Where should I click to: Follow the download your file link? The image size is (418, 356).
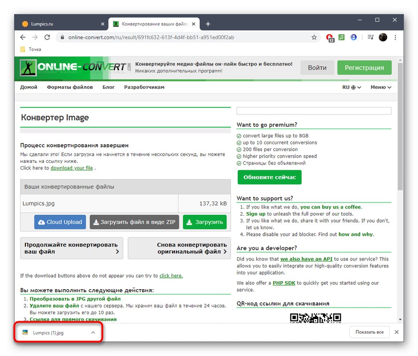tap(72, 168)
